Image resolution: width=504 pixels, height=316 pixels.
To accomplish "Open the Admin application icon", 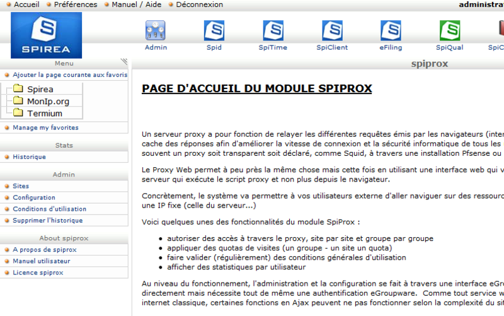I will [x=156, y=30].
